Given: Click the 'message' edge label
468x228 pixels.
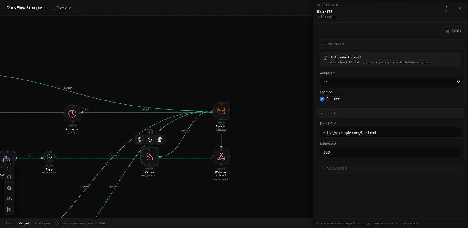Looking at the screenshot, I should click(x=114, y=155).
